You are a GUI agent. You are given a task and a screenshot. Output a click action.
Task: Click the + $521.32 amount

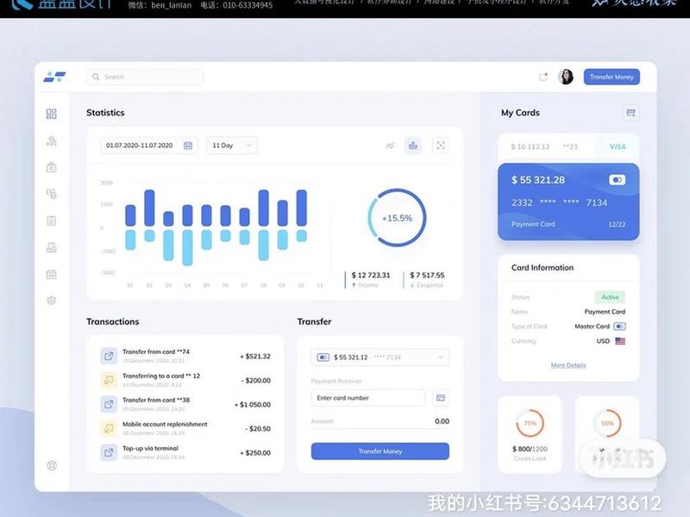(255, 356)
